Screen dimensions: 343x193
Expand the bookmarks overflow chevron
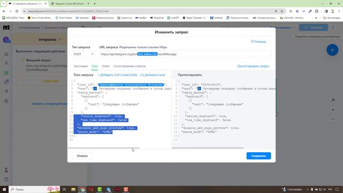[316, 18]
